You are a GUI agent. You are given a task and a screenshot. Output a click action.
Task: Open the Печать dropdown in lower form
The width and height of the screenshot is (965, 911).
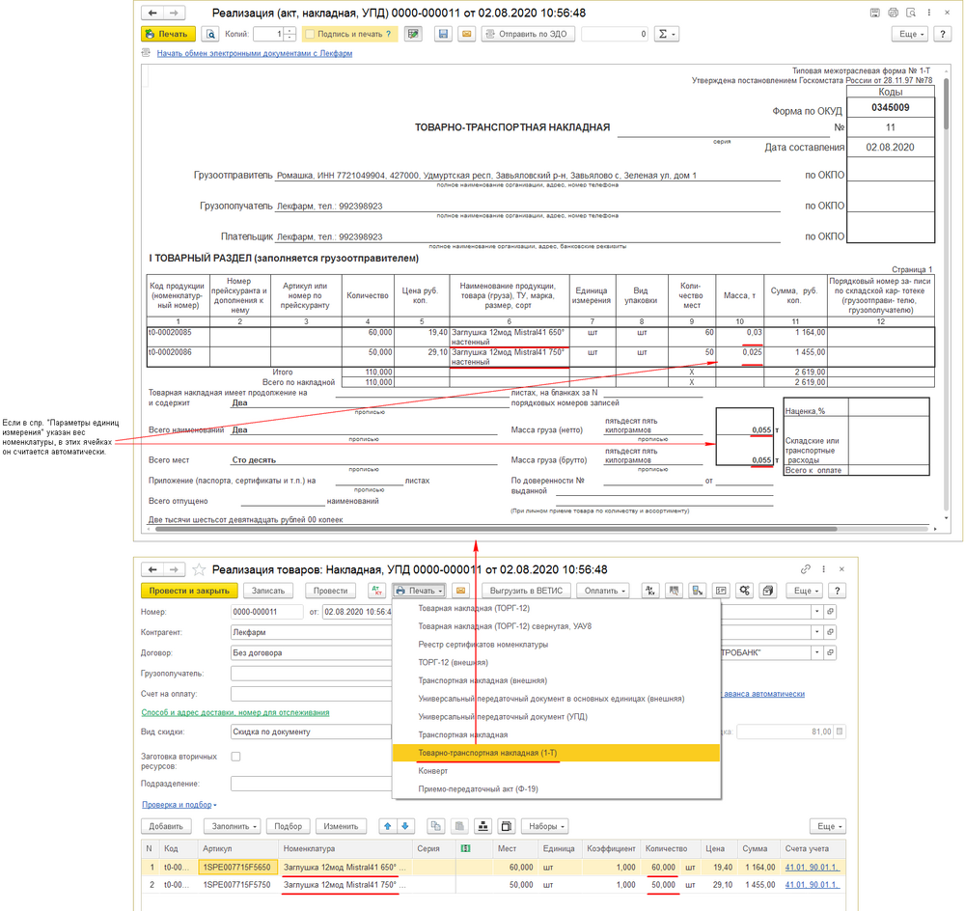(419, 591)
